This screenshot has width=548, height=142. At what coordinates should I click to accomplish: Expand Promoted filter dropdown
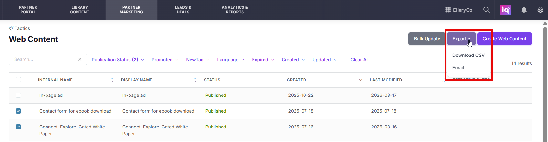[165, 60]
